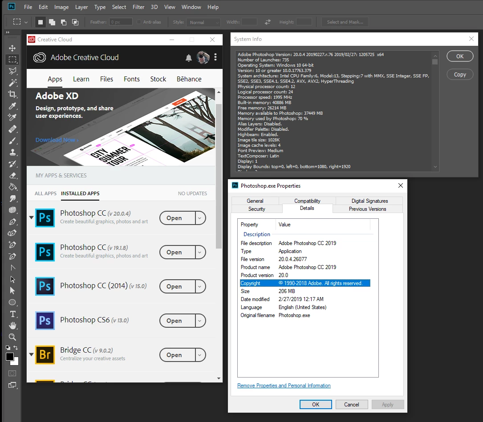Screen dimensions: 483x422
Task: Select the Smudge tool
Action: 12,198
